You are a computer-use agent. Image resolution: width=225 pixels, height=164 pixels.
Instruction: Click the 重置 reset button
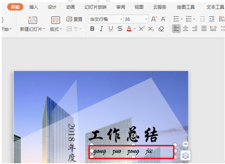point(74,19)
